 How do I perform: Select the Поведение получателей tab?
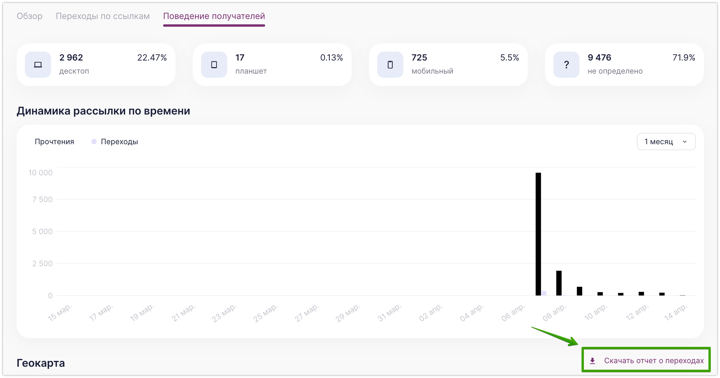click(214, 16)
